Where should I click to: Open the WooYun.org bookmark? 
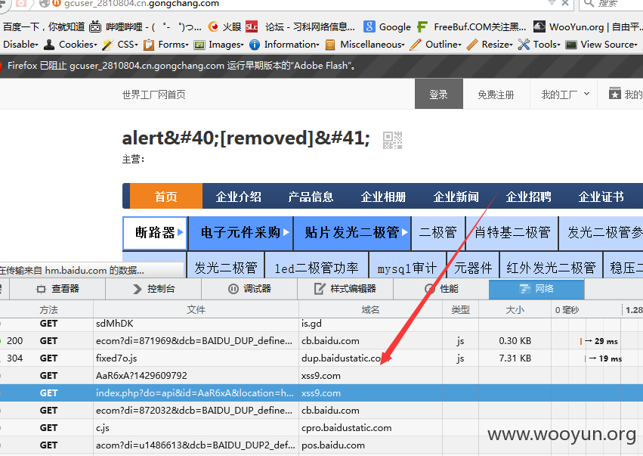coord(588,26)
